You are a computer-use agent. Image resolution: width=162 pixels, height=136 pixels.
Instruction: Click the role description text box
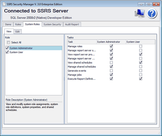click(x=34, y=113)
